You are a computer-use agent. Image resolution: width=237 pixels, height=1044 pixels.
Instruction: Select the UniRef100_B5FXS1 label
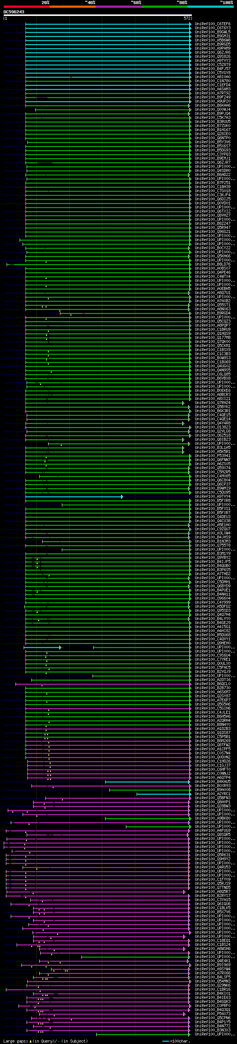pyautogui.click(x=212, y=508)
